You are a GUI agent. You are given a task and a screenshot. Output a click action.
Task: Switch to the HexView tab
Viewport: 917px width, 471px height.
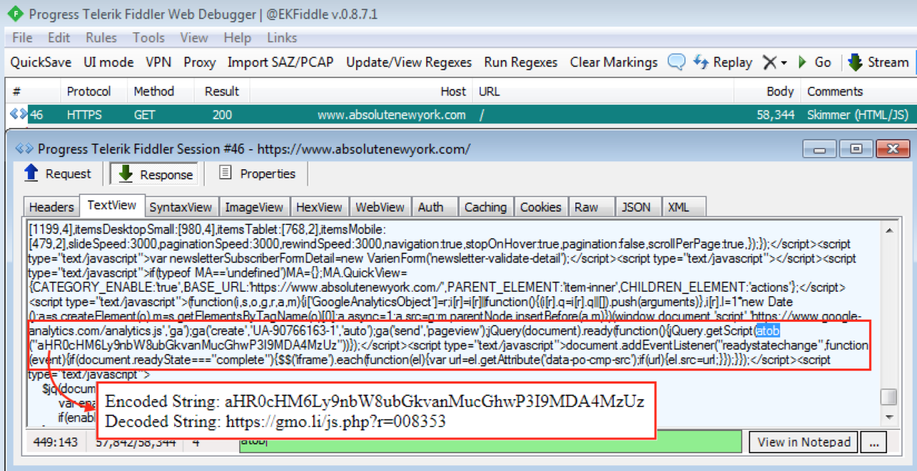click(x=320, y=206)
